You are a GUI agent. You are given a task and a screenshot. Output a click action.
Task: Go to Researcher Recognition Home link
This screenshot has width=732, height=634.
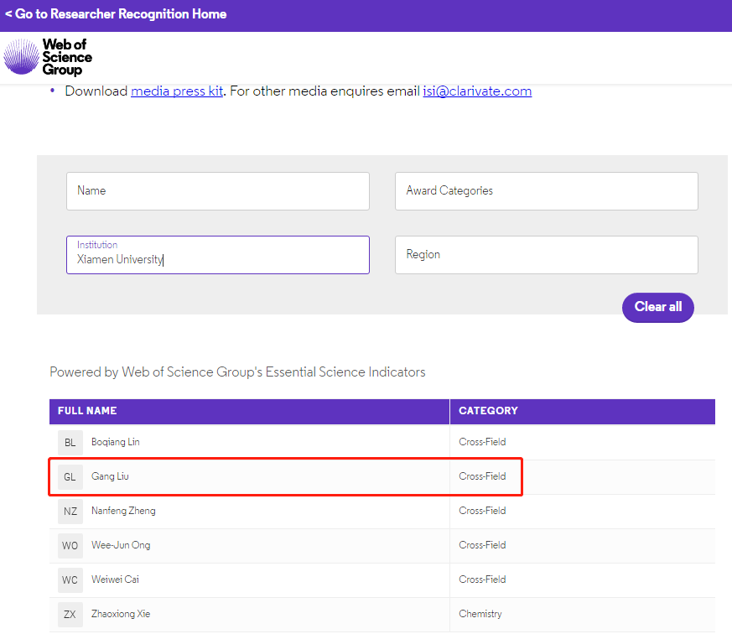[x=116, y=14]
